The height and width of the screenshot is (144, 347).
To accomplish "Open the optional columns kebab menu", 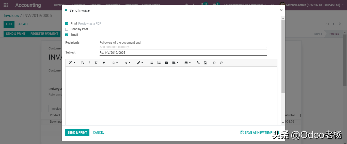I will click(x=300, y=115).
